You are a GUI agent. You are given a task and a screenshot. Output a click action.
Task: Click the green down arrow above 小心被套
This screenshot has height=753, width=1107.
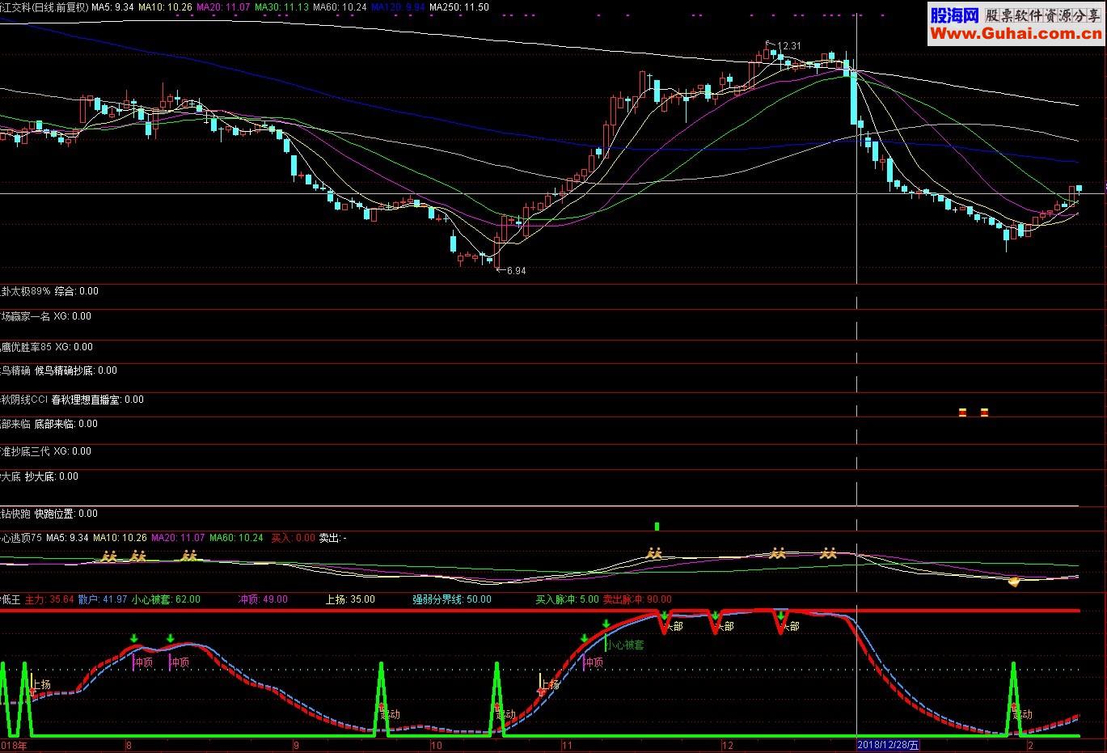pos(606,624)
